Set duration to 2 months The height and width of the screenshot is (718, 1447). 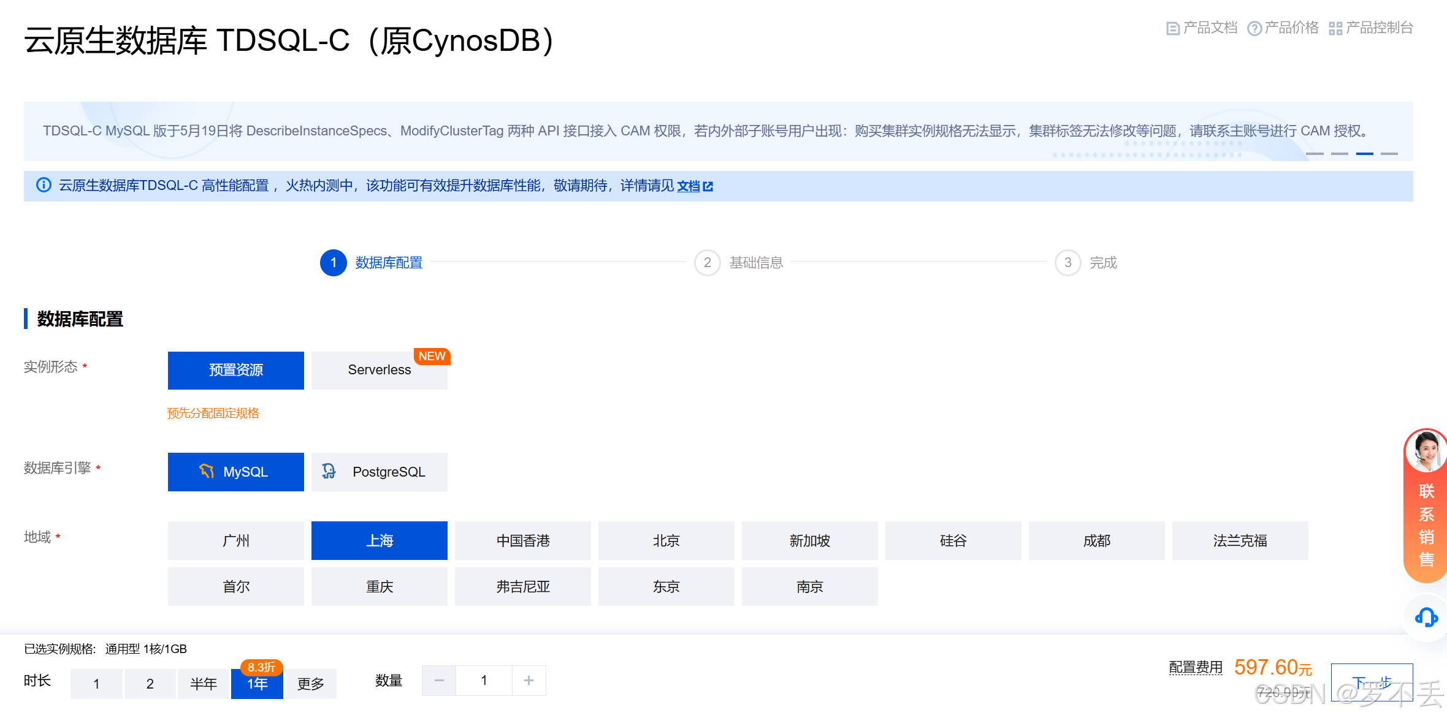(x=150, y=684)
